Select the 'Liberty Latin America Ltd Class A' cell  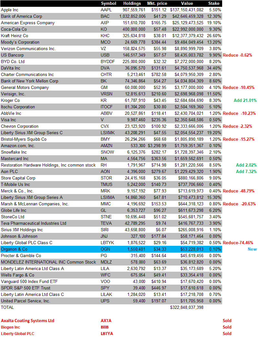(32, 268)
